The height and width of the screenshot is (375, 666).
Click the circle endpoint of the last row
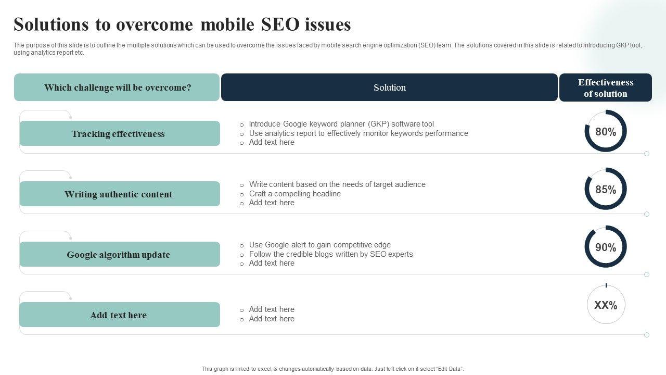point(647,335)
